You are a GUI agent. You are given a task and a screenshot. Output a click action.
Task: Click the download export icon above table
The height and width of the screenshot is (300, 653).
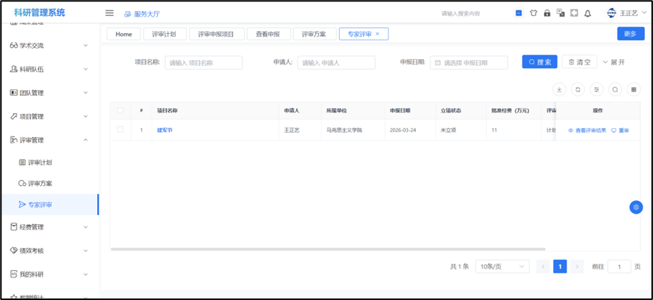(x=559, y=89)
